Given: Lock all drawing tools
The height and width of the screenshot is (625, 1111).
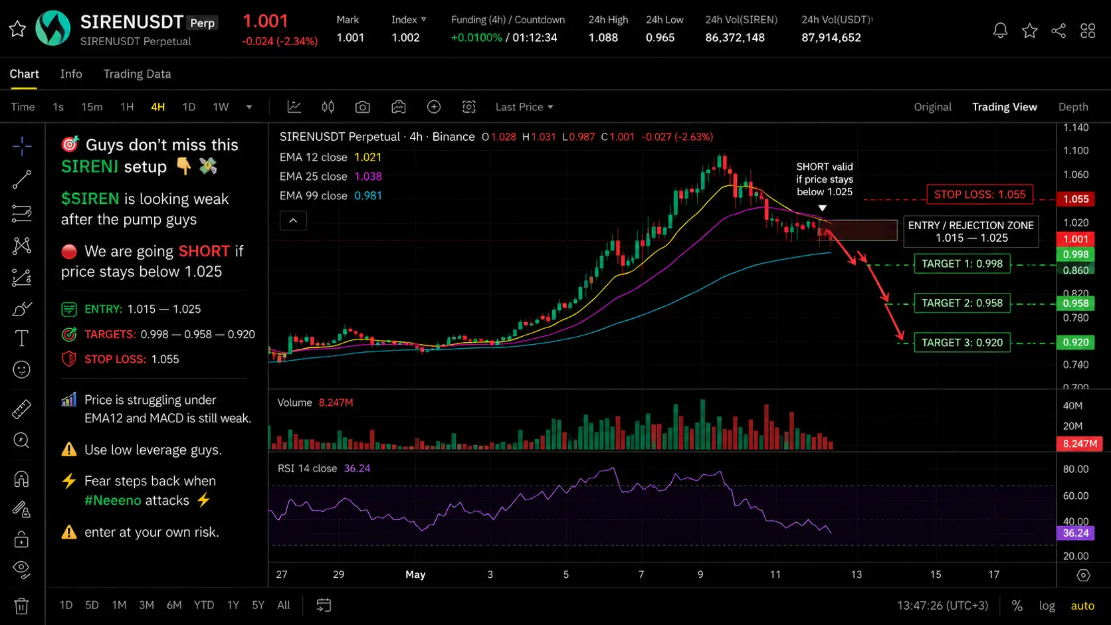Looking at the screenshot, I should [x=21, y=539].
